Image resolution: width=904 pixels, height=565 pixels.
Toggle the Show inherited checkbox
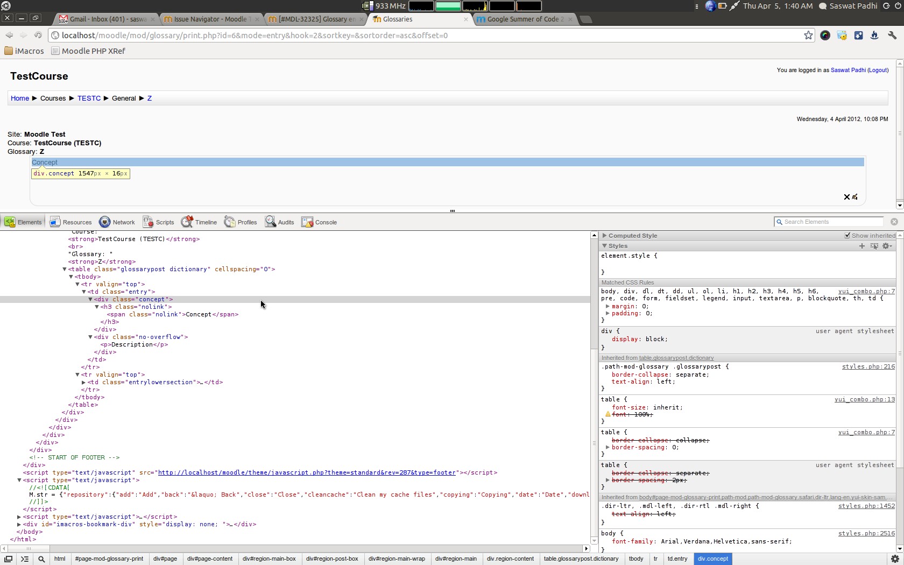point(847,235)
